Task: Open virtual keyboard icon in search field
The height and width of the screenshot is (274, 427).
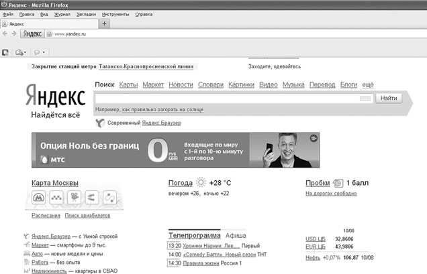Action: (365, 98)
